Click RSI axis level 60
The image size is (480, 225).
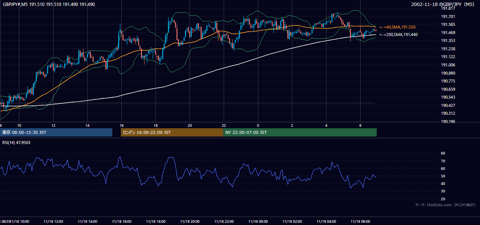pyautogui.click(x=443, y=168)
